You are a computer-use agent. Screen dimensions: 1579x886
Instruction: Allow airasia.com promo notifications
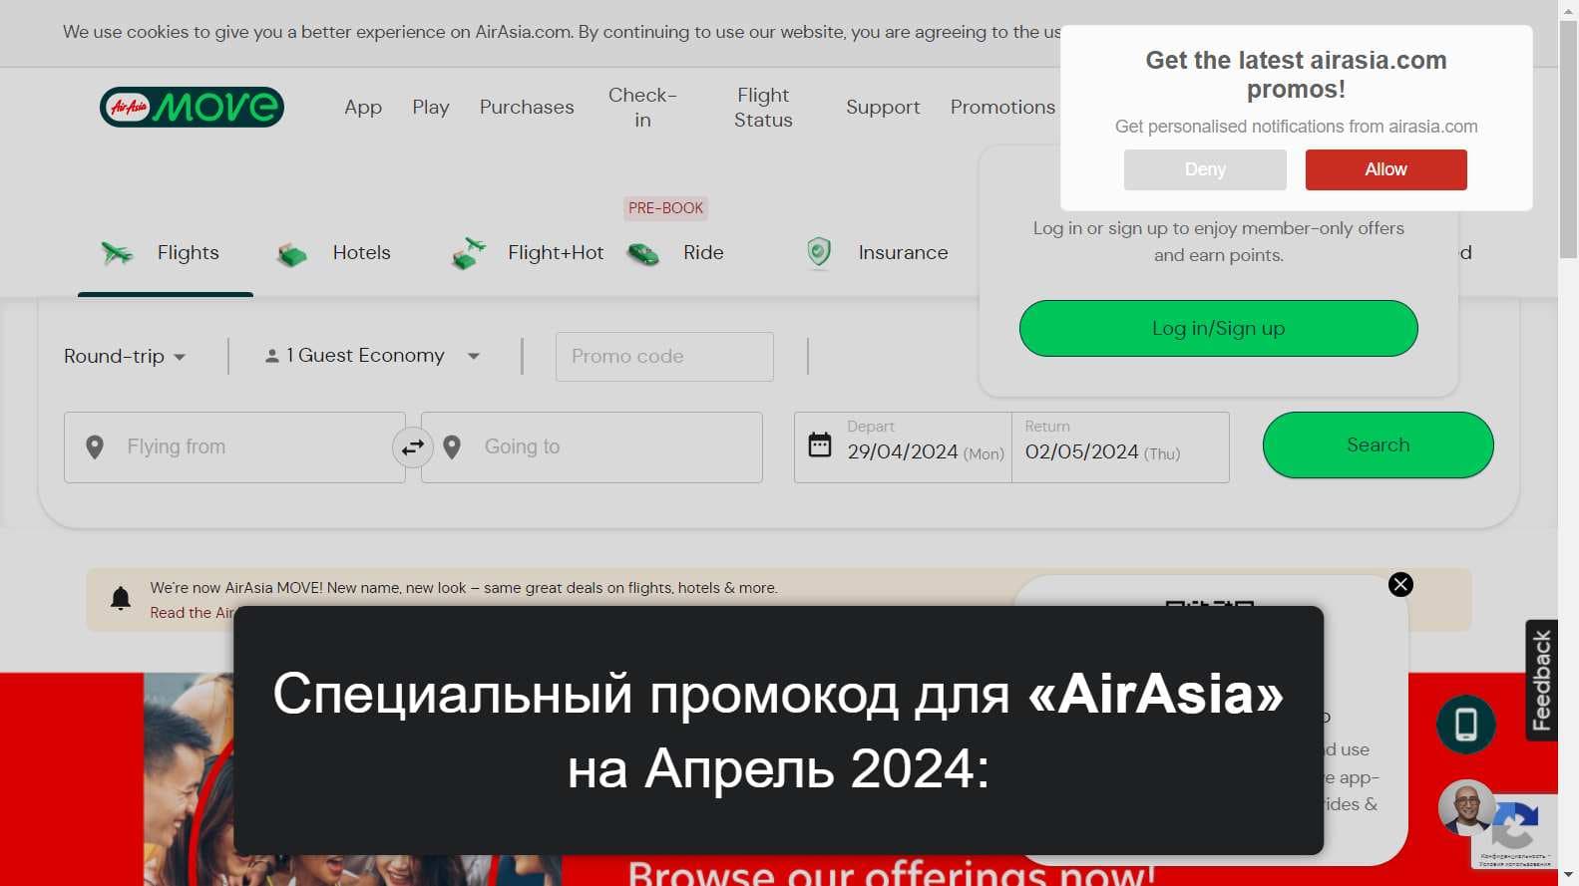(x=1385, y=169)
